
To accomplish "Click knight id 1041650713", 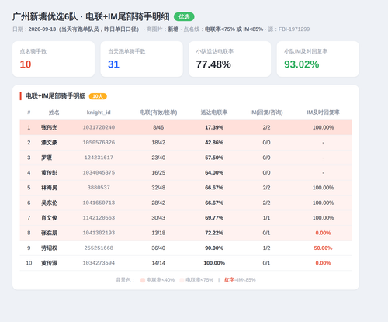I will pyautogui.click(x=99, y=203).
